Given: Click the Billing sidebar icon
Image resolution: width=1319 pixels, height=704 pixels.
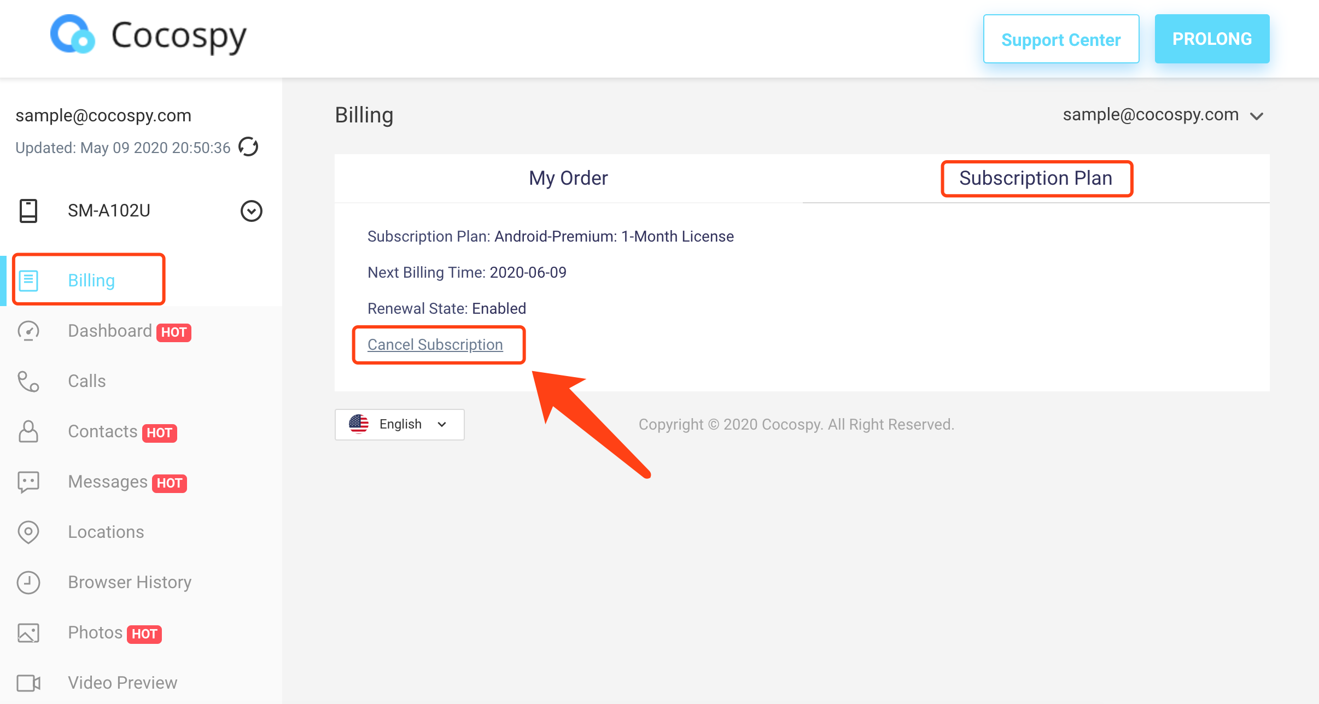Looking at the screenshot, I should point(28,280).
